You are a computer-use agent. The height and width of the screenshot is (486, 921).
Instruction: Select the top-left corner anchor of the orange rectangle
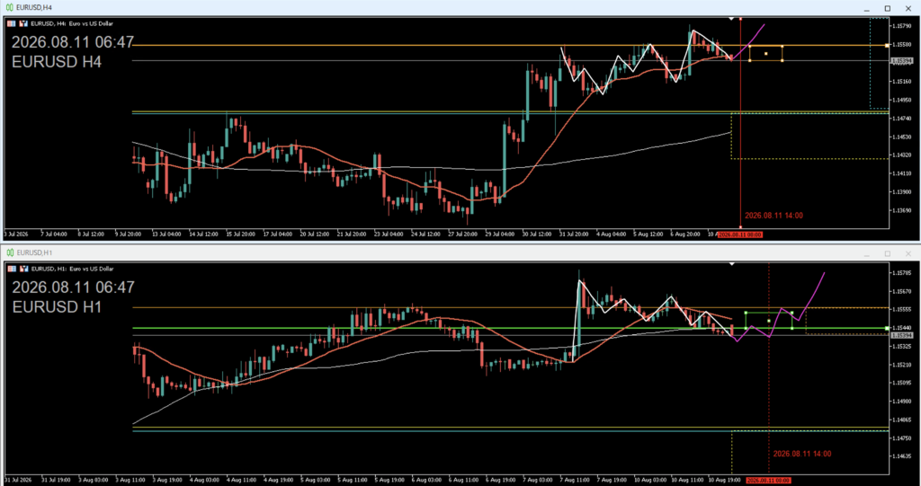[x=749, y=47]
